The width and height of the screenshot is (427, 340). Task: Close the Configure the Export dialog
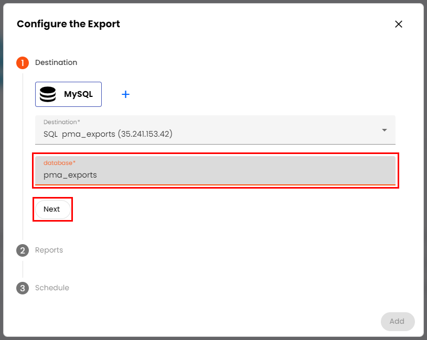tap(399, 24)
